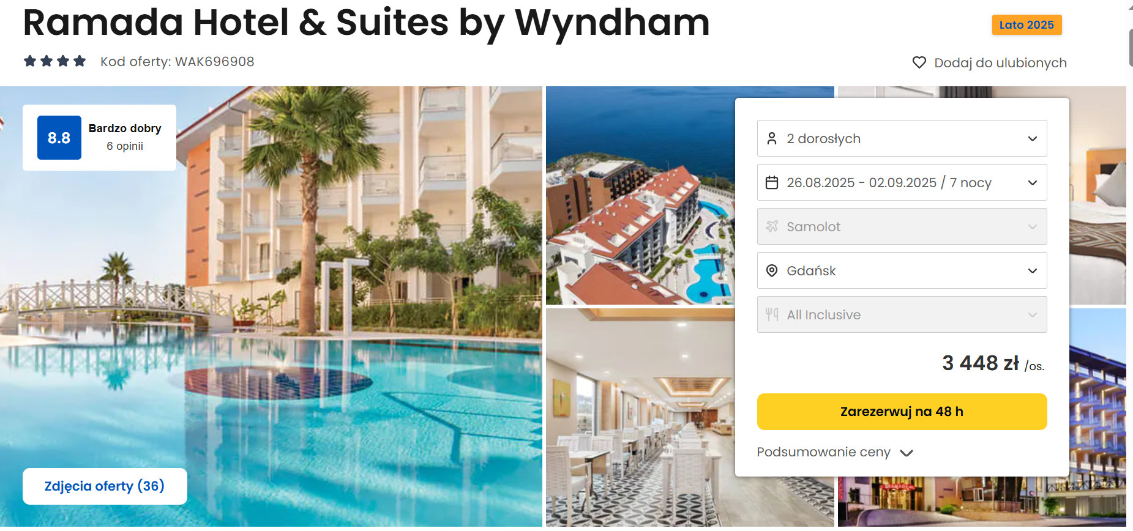Open Zdjęcia oferty (36) gallery
This screenshot has height=531, width=1133.
click(105, 486)
